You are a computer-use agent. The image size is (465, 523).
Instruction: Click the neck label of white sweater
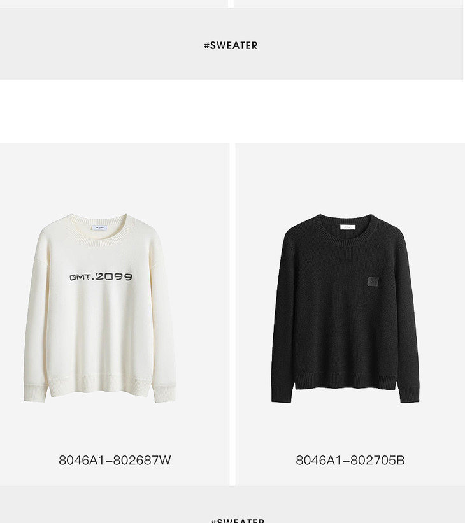[x=99, y=227]
